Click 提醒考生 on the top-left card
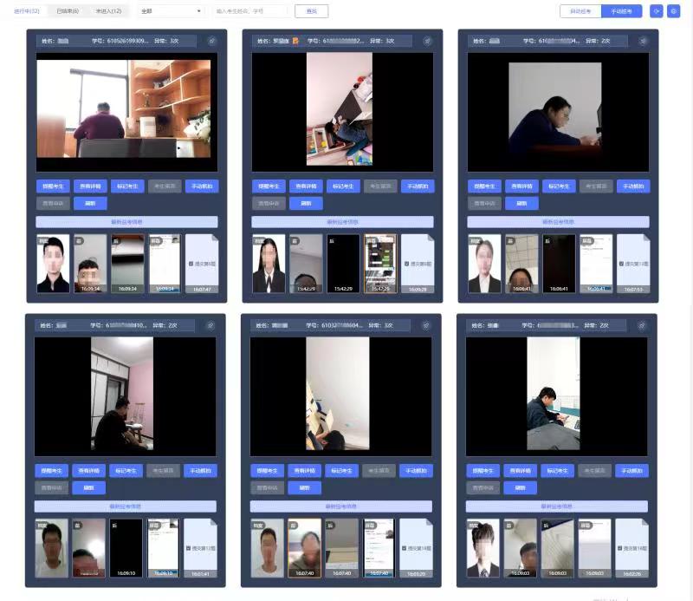Viewport: 693px width, 601px height. (54, 186)
